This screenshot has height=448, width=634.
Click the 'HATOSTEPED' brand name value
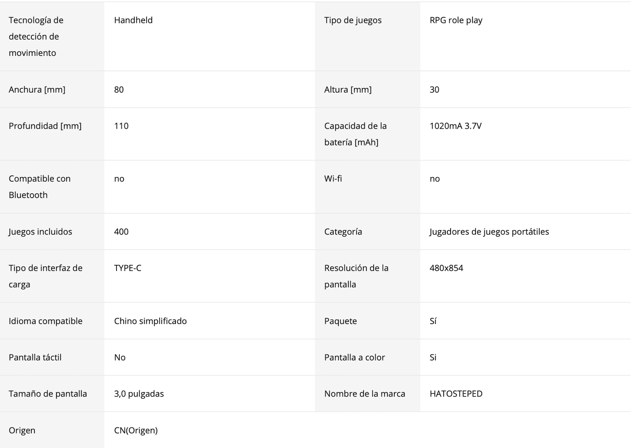[x=456, y=394]
